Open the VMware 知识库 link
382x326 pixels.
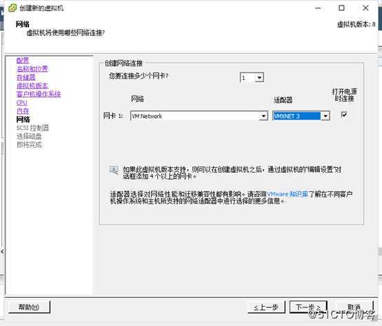point(288,194)
